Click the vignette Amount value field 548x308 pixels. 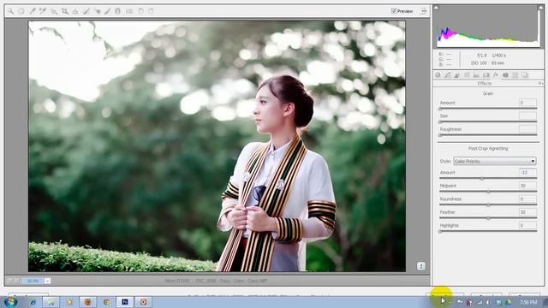[527, 173]
